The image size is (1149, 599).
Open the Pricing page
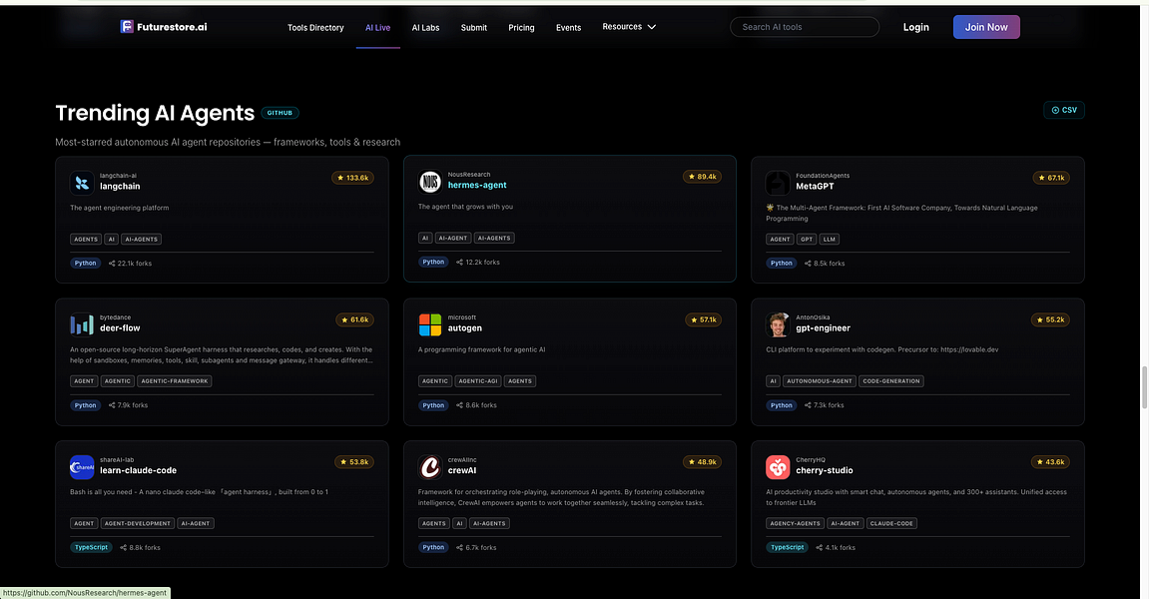[x=521, y=28]
